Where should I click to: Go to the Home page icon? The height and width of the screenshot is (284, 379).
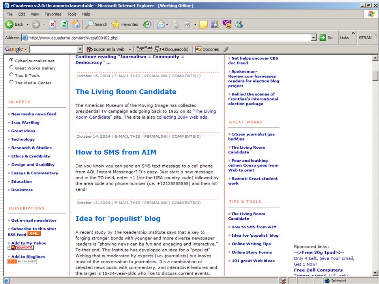tap(76, 24)
